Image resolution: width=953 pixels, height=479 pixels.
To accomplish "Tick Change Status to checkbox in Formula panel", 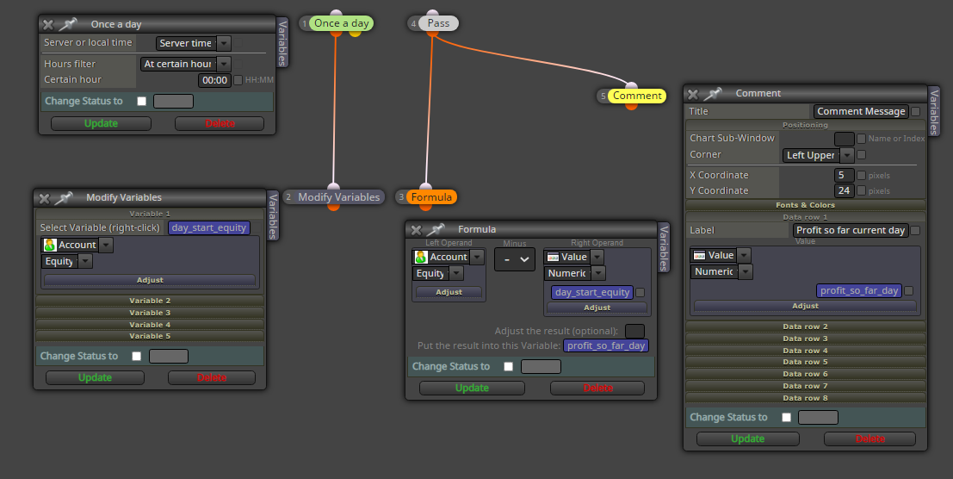I will click(508, 366).
